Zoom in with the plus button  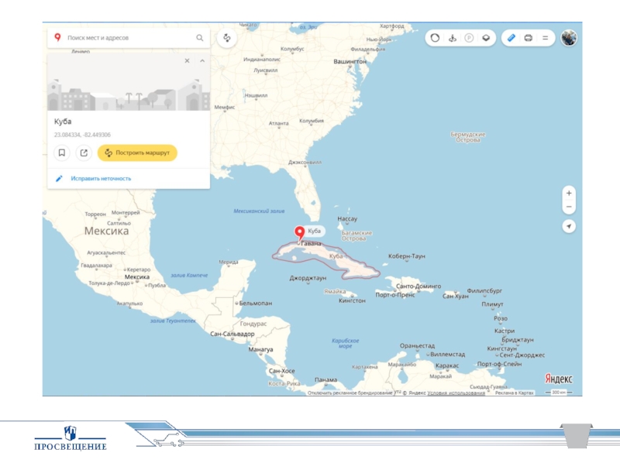569,193
